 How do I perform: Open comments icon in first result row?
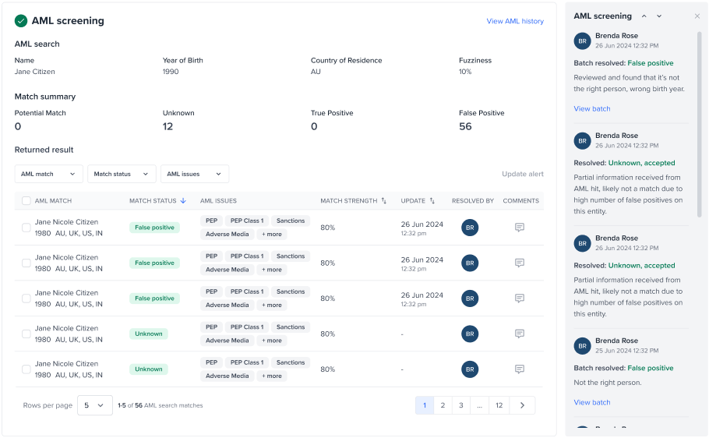(x=519, y=228)
